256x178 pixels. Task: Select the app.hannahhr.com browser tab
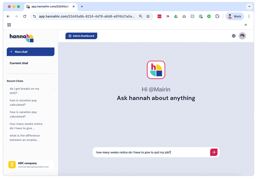coord(51,6)
